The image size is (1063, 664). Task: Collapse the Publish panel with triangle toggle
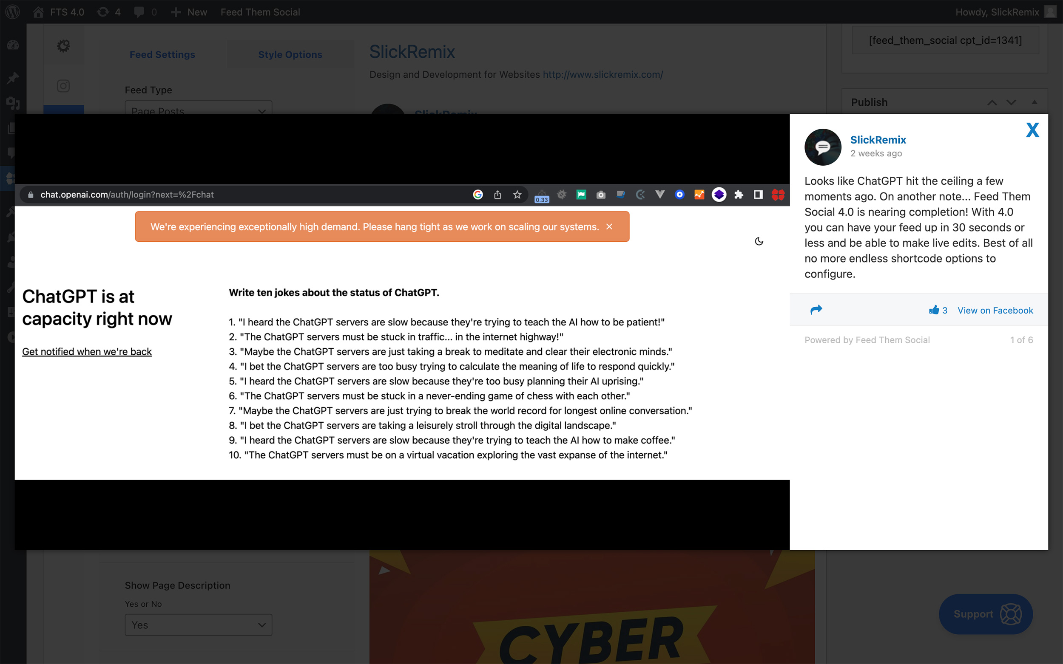pos(1035,102)
